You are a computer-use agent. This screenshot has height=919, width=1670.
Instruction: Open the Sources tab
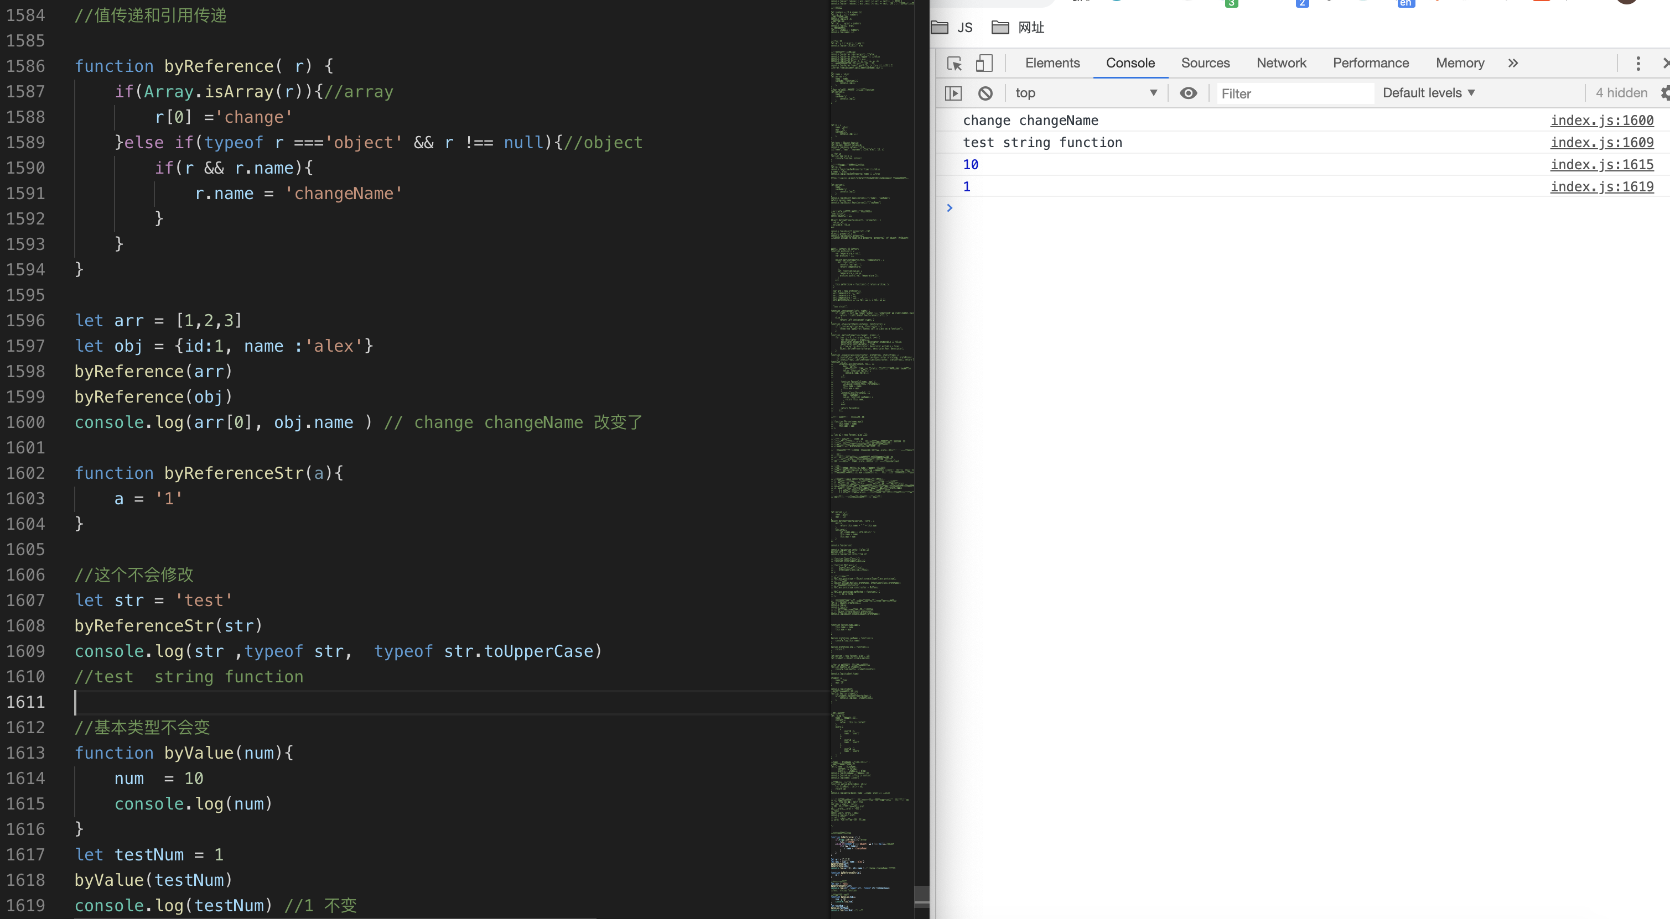coord(1205,64)
